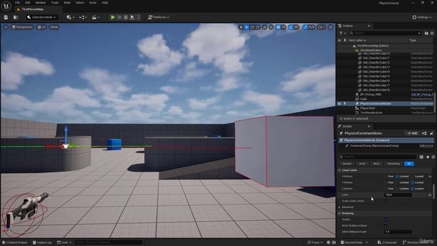The image size is (437, 246).
Task: Toggle surface snapping icon in viewport
Action: click(x=271, y=27)
